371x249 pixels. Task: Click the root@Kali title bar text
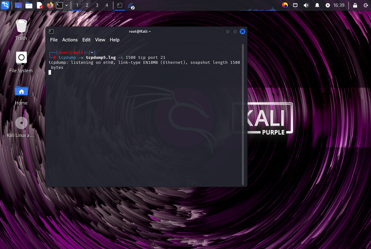click(140, 31)
